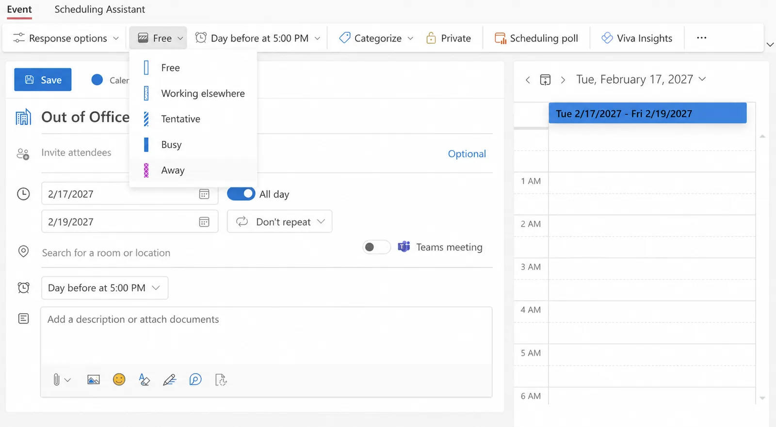Switch to the Scheduling Assistant tab
This screenshot has height=427, width=776.
pyautogui.click(x=99, y=10)
